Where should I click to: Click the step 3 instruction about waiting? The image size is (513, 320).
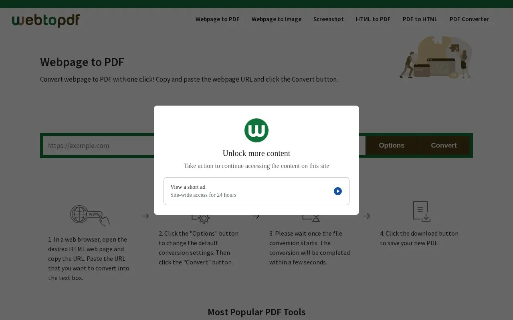point(309,248)
